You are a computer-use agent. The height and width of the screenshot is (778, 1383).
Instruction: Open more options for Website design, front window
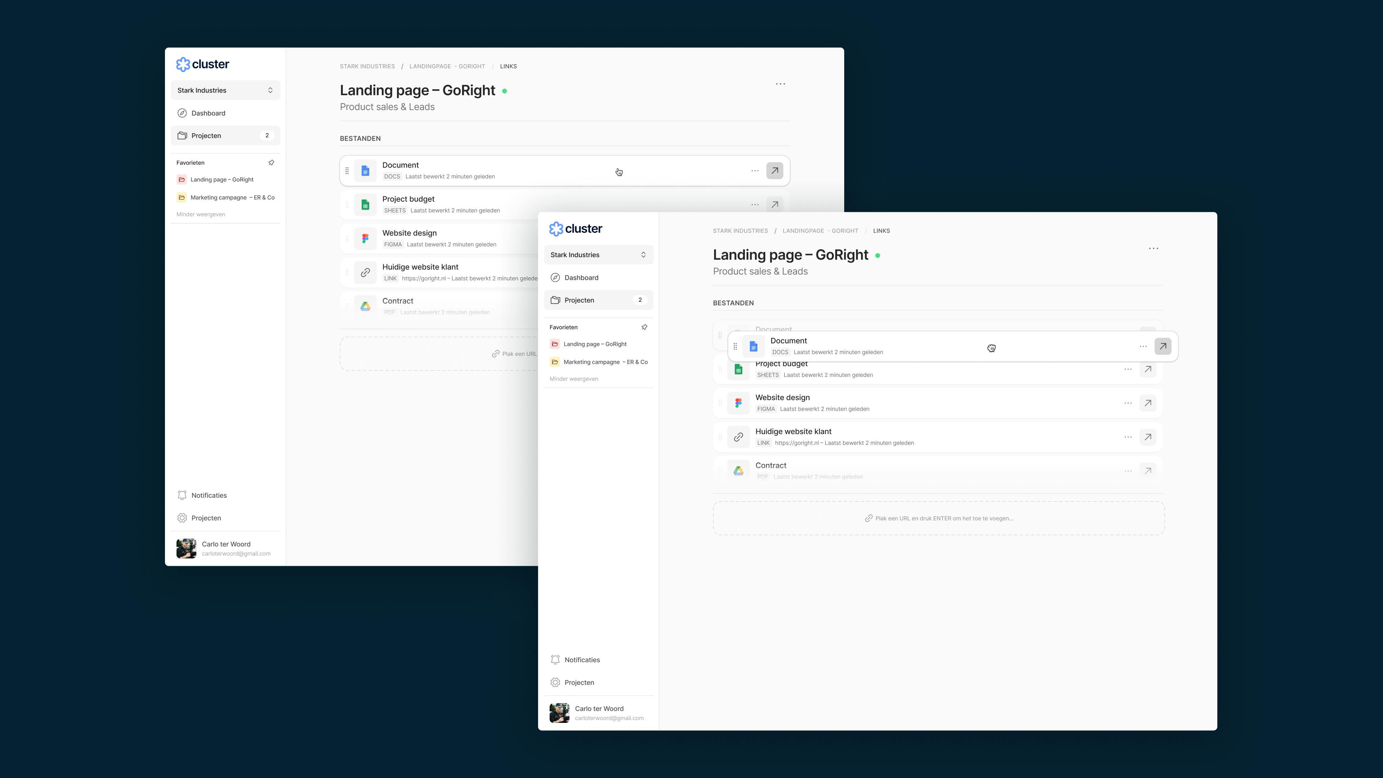click(1128, 403)
